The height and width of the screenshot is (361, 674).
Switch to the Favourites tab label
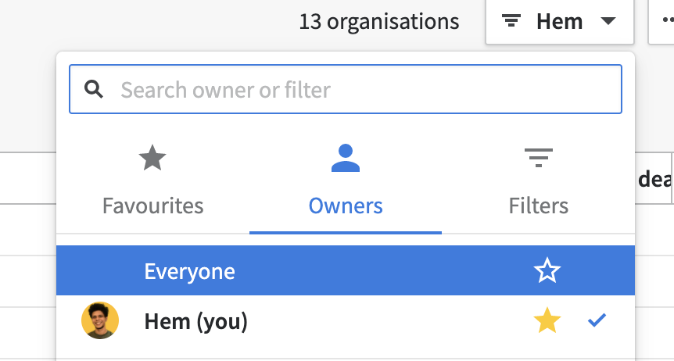pyautogui.click(x=152, y=206)
